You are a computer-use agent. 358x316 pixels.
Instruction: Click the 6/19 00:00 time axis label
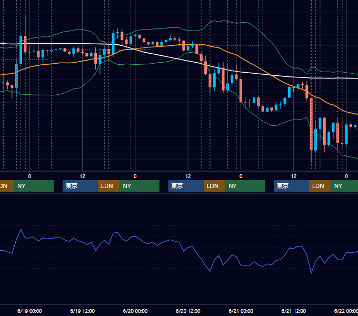(x=29, y=311)
